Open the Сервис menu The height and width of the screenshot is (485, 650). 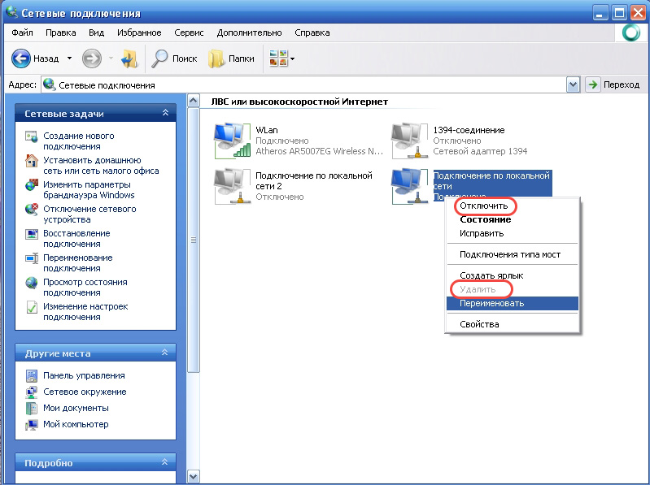pyautogui.click(x=189, y=32)
